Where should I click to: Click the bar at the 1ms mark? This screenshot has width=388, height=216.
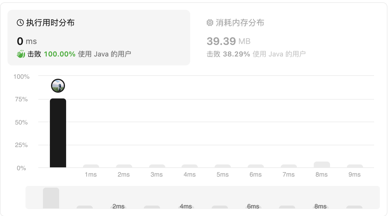[x=91, y=166]
